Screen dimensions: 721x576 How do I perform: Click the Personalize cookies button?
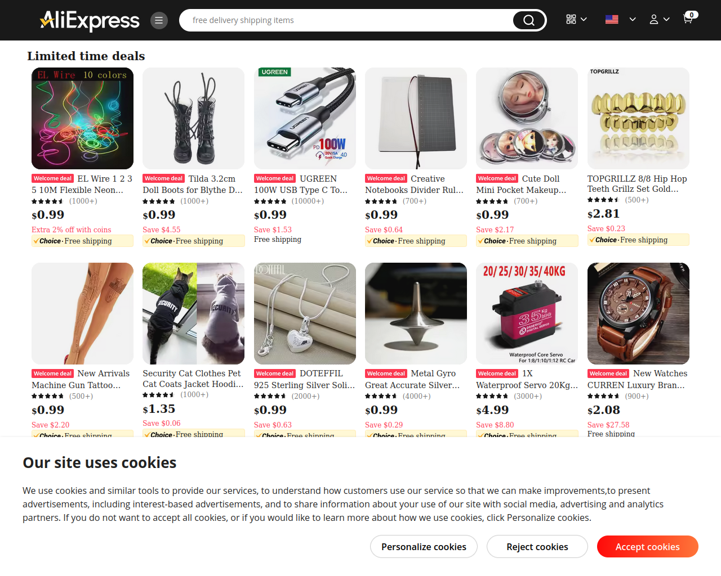point(424,547)
